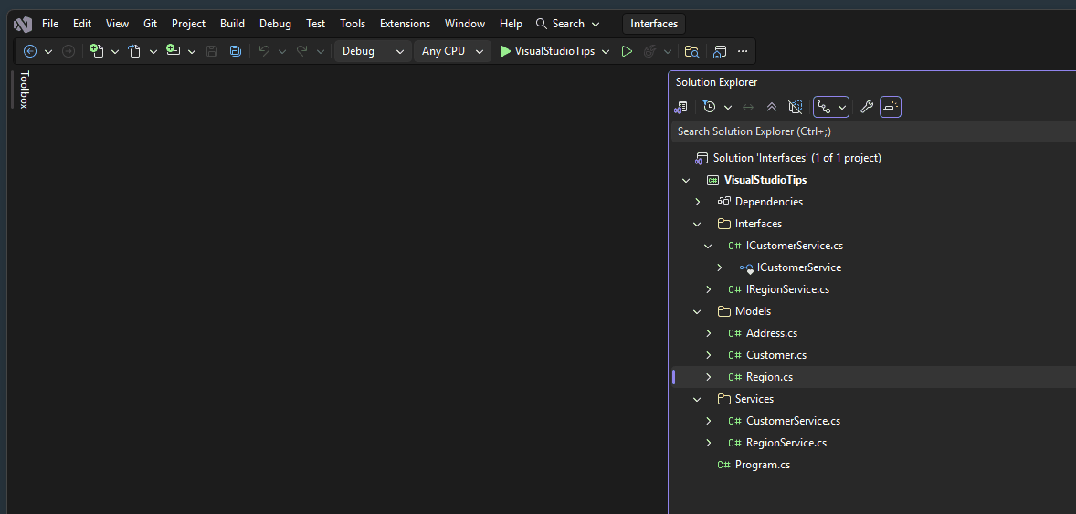Open the Project menu
The width and height of the screenshot is (1076, 514).
(x=189, y=24)
